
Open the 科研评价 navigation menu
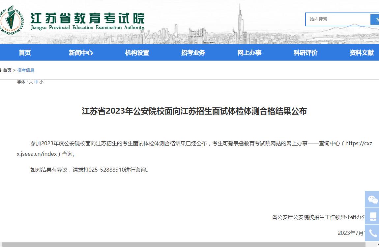pos(306,53)
